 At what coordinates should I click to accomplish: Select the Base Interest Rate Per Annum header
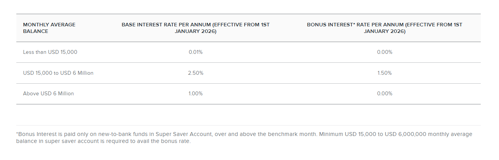point(196,28)
